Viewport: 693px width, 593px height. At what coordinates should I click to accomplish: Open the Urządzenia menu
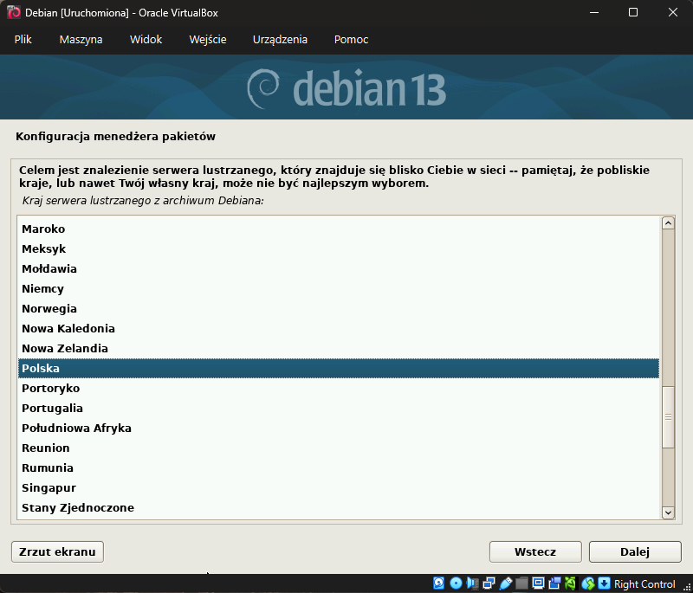[280, 40]
